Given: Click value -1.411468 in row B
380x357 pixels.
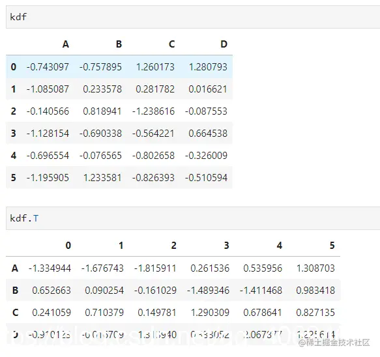Looking at the screenshot, I should (x=261, y=291).
